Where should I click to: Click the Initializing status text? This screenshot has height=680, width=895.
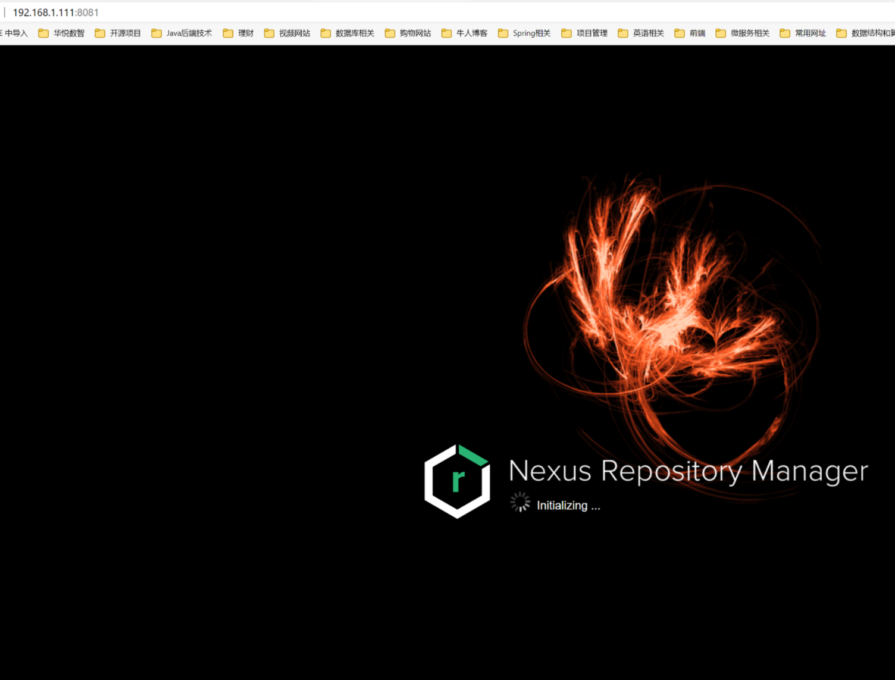click(568, 506)
